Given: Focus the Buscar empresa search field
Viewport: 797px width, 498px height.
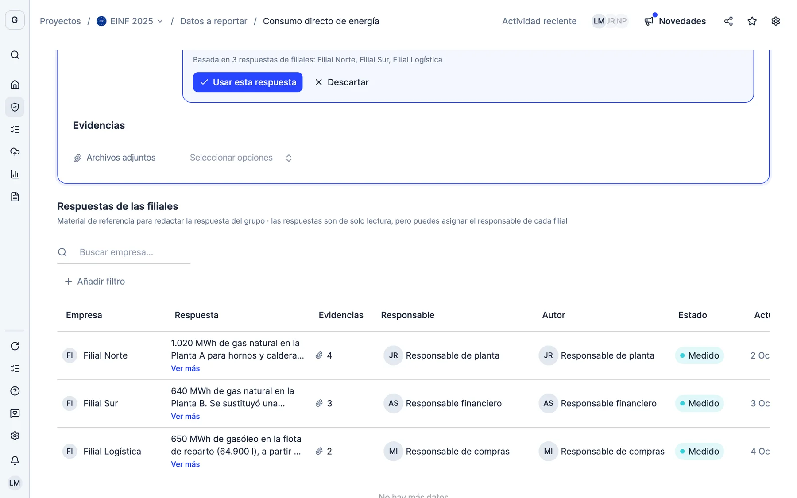Looking at the screenshot, I should (124, 252).
